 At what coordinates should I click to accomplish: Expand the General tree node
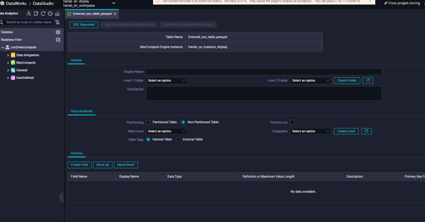click(x=8, y=70)
